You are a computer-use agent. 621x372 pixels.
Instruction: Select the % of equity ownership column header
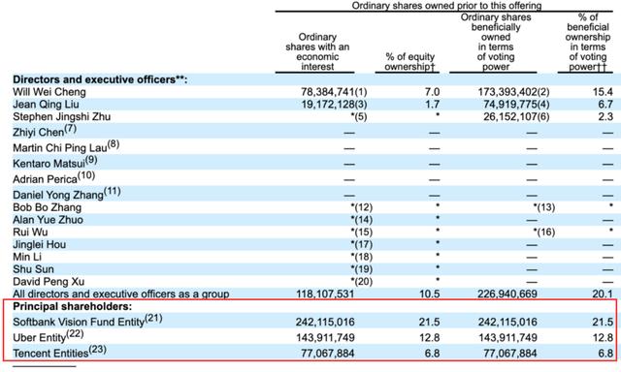tap(410, 62)
